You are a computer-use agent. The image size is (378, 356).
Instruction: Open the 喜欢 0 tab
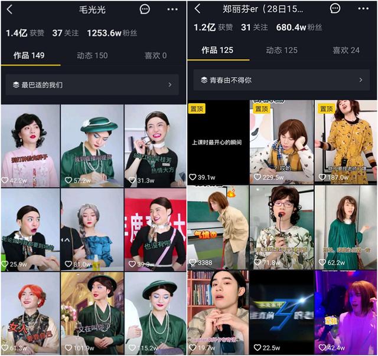[x=155, y=55]
